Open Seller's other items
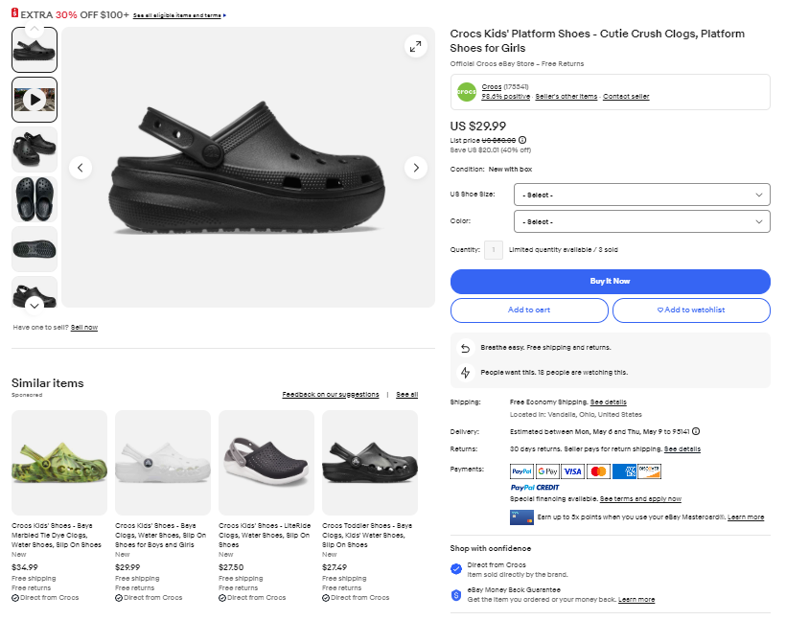Screen dimensions: 786x620 tap(566, 96)
